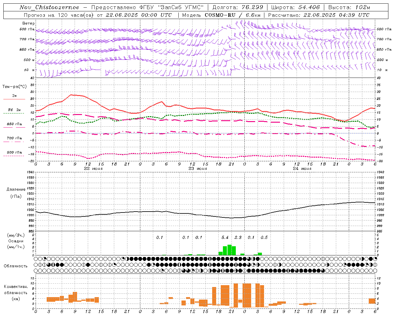The width and height of the screenshot is (393, 314).
Task: Select the elevation text "Высота: 102м"
Action: point(349,7)
